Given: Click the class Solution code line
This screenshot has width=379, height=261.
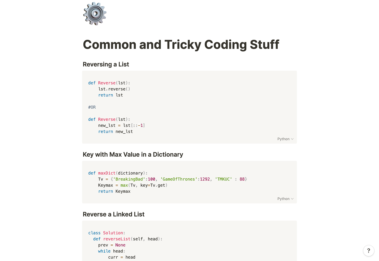Looking at the screenshot, I should click(107, 233).
